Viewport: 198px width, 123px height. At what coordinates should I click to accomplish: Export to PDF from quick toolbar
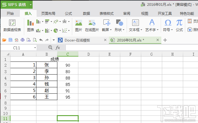(16, 40)
